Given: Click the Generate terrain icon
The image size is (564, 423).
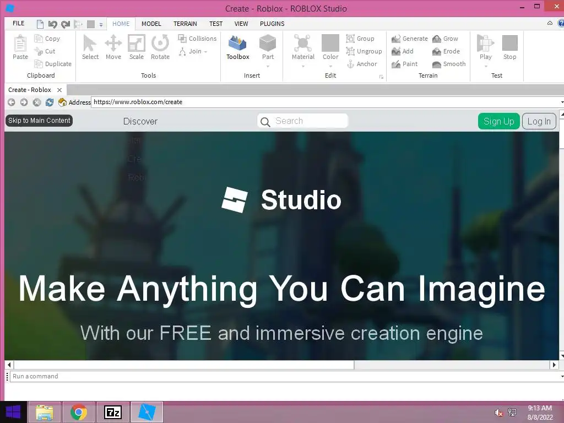Looking at the screenshot, I should click(x=396, y=39).
